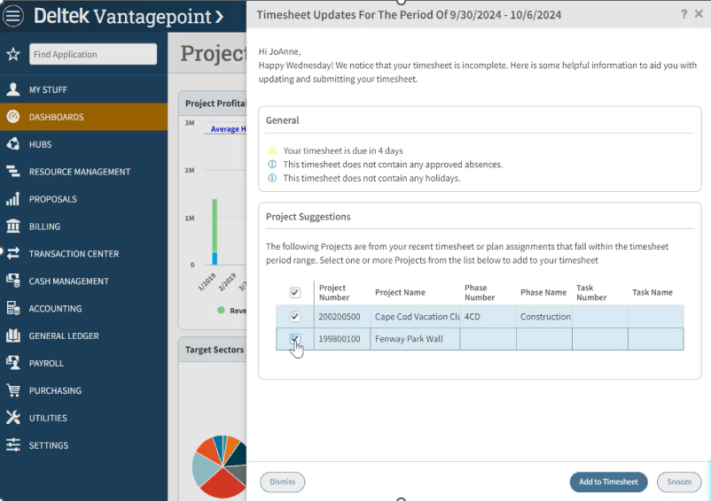
Task: Click the Billing bank icon
Action: point(13,227)
